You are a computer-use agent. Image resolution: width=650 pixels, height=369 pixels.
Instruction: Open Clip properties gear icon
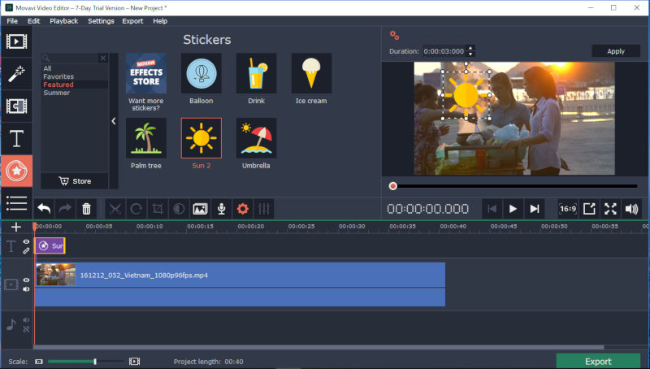(242, 209)
